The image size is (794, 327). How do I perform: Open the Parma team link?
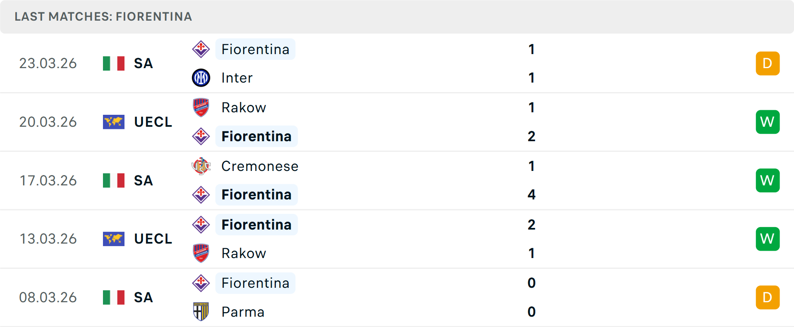coord(243,312)
